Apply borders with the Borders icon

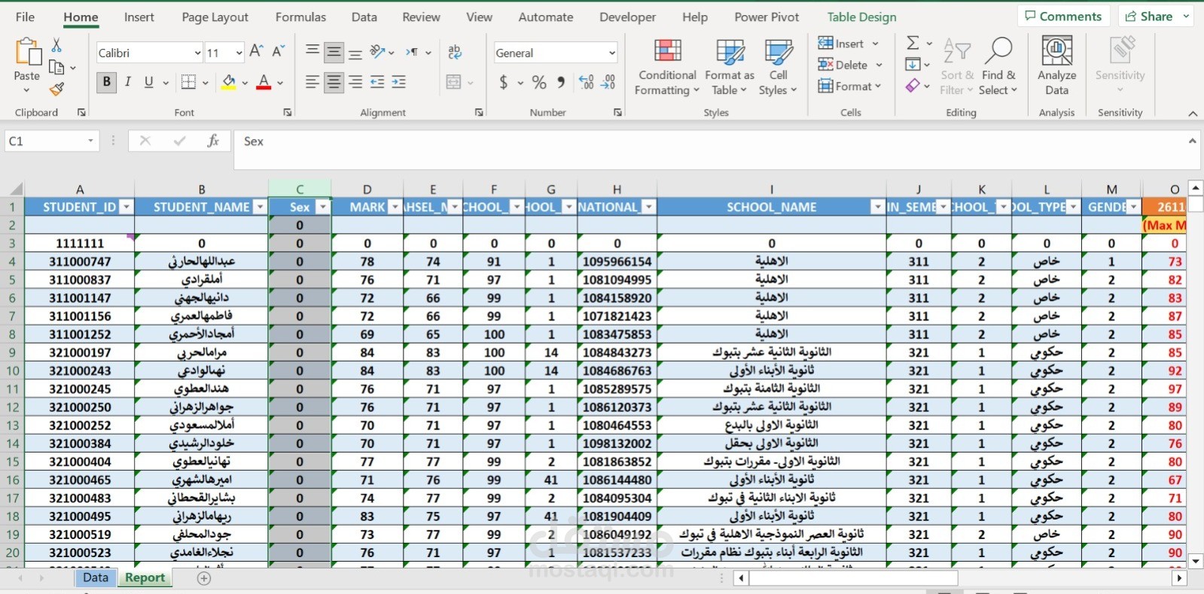[189, 82]
